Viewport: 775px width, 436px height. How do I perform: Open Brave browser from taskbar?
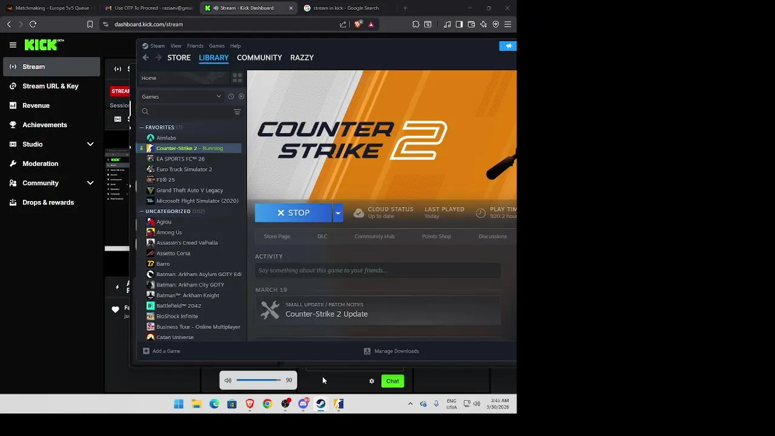click(249, 404)
